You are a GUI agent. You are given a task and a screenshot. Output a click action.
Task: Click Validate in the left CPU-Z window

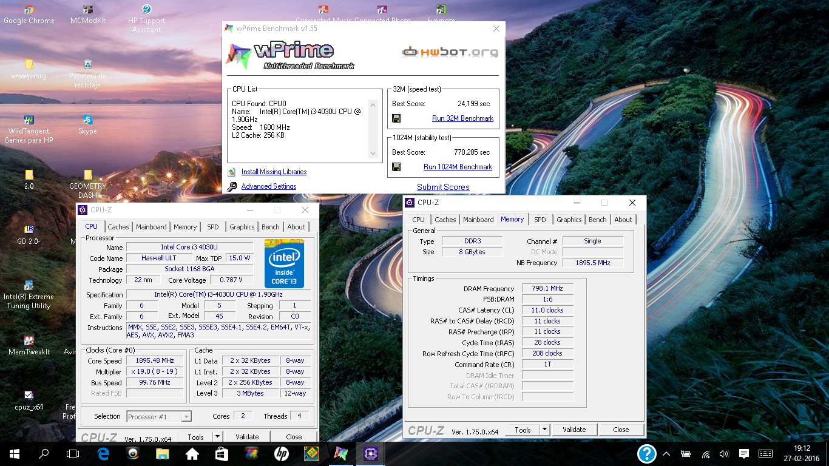coord(247,436)
